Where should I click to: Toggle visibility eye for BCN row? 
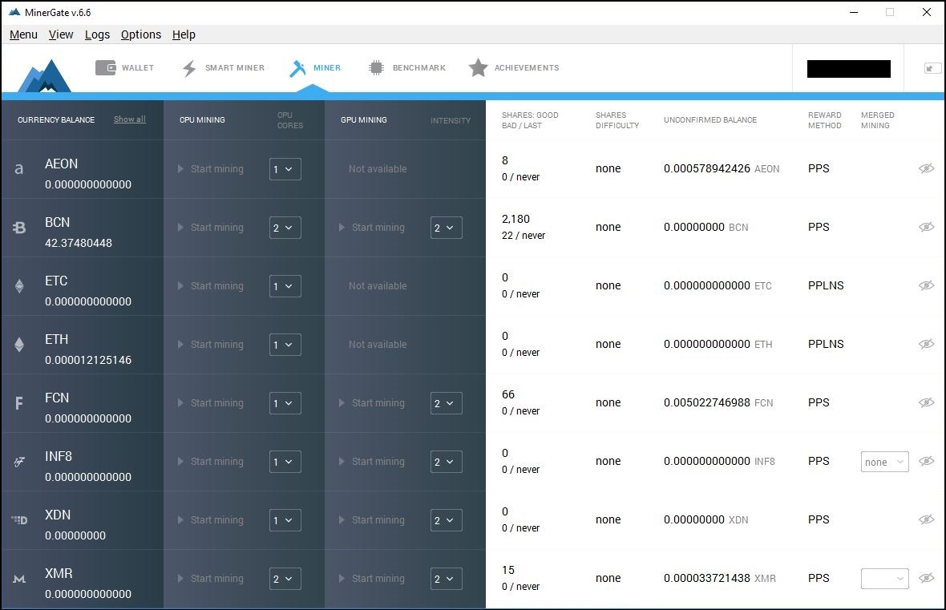(x=926, y=227)
